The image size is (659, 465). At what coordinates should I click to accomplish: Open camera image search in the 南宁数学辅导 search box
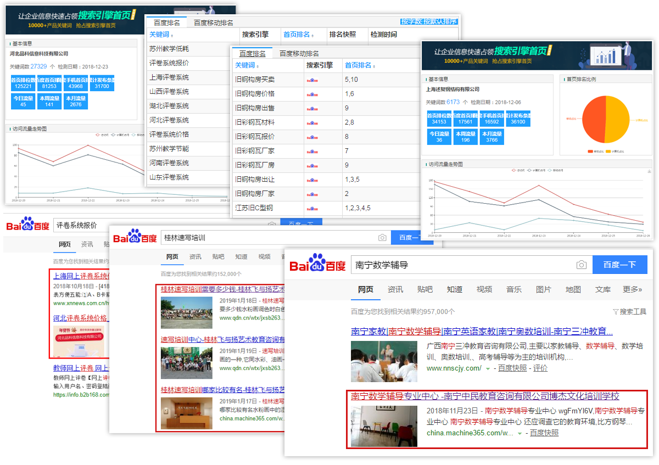coord(582,265)
